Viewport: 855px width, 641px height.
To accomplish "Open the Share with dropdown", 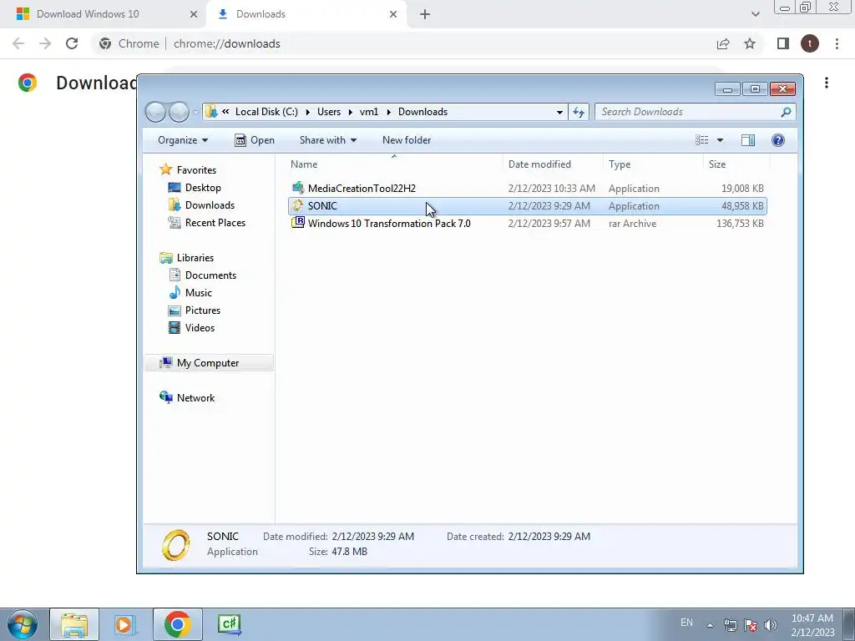I will tap(327, 140).
